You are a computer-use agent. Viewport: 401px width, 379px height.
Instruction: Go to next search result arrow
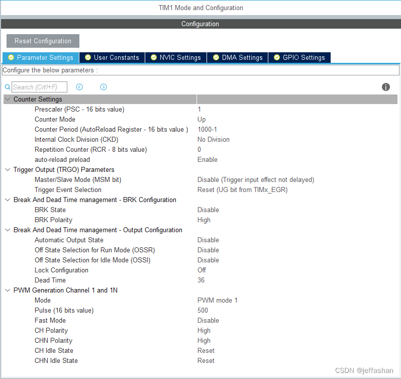click(x=104, y=87)
